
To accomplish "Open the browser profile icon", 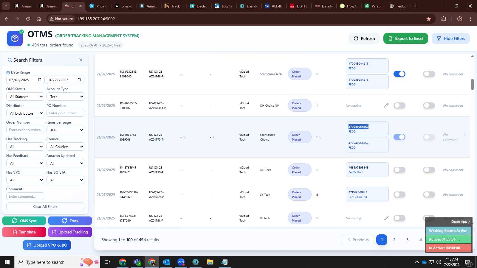I will click(x=460, y=19).
